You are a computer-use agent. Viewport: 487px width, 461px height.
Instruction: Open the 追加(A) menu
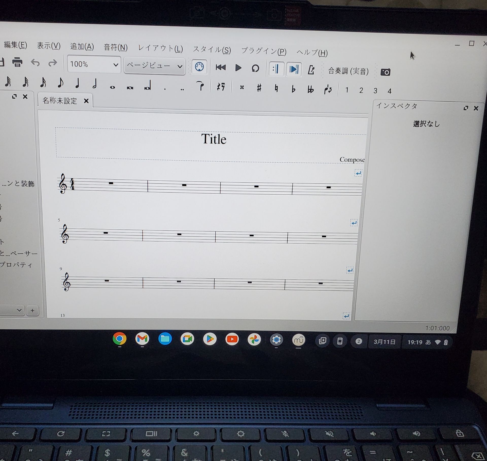click(82, 46)
